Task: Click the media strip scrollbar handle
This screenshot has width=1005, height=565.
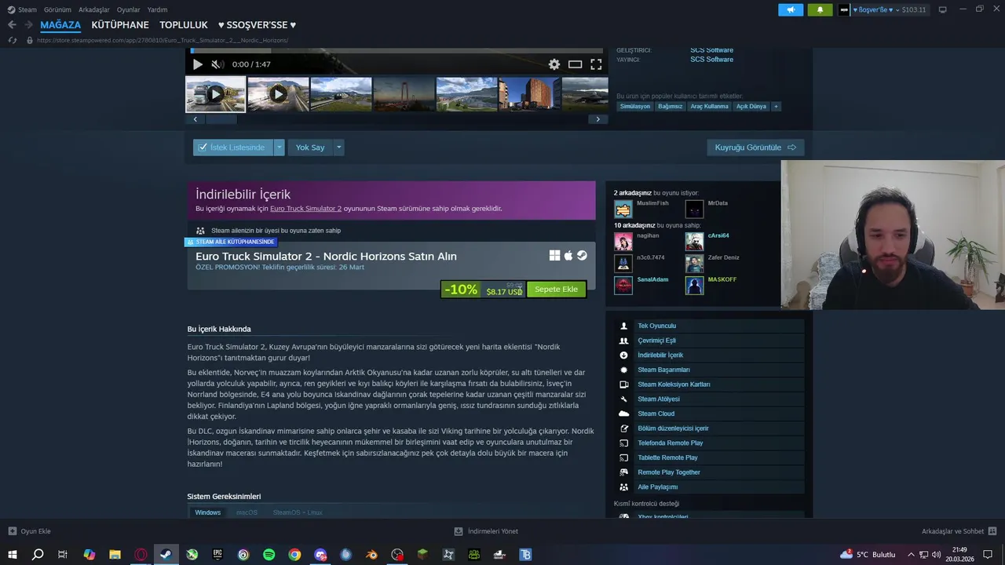Action: (x=221, y=119)
